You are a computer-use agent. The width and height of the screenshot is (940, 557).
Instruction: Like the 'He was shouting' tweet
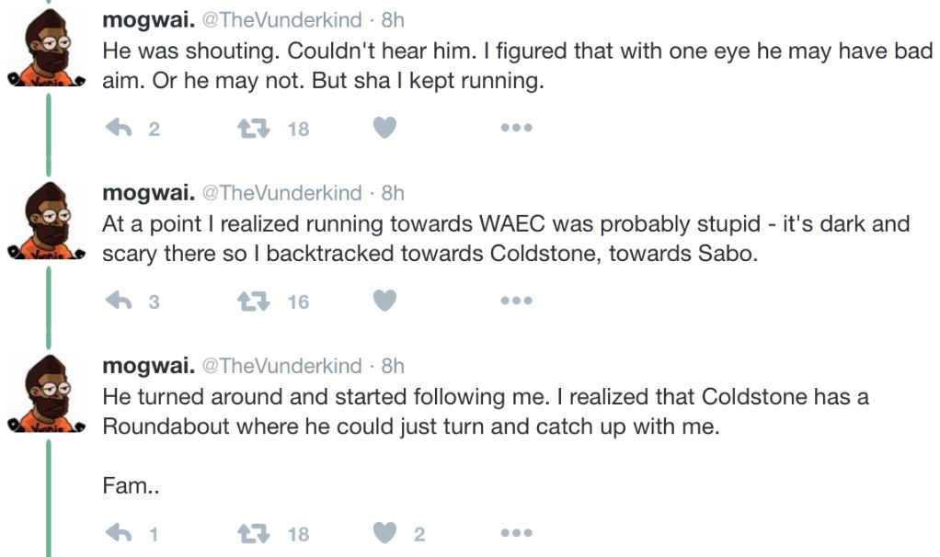(384, 129)
